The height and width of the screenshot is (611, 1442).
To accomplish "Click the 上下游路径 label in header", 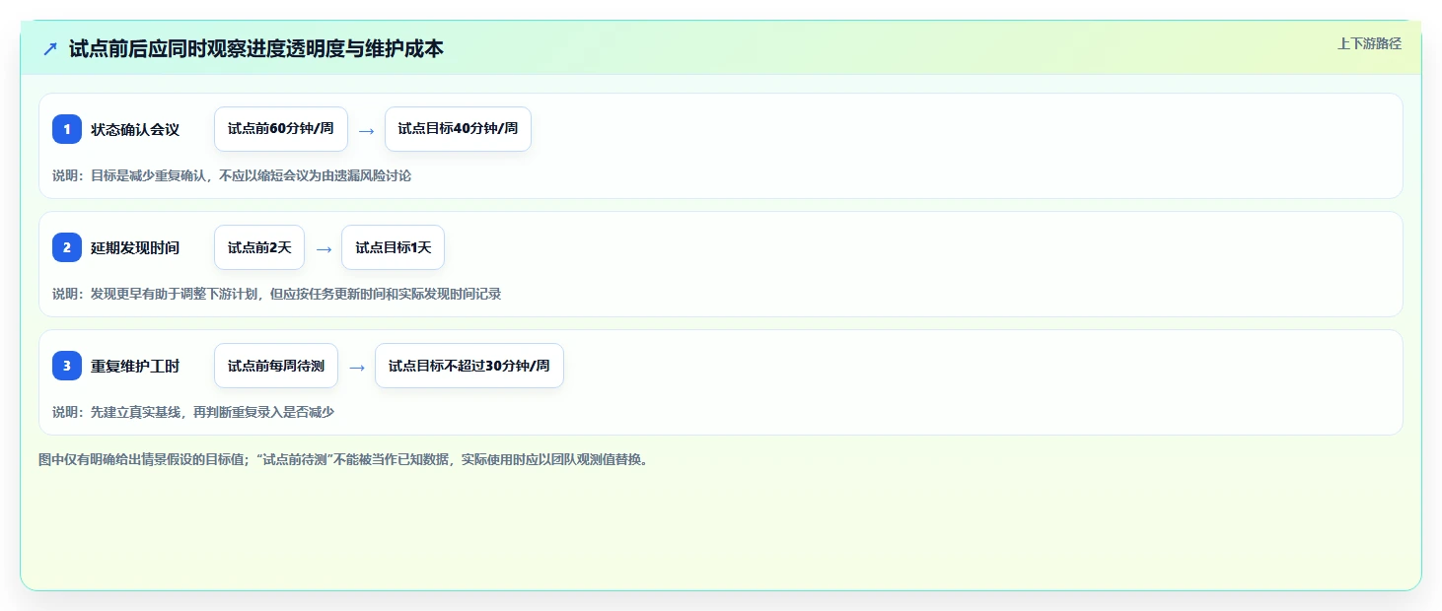I will 1369,43.
